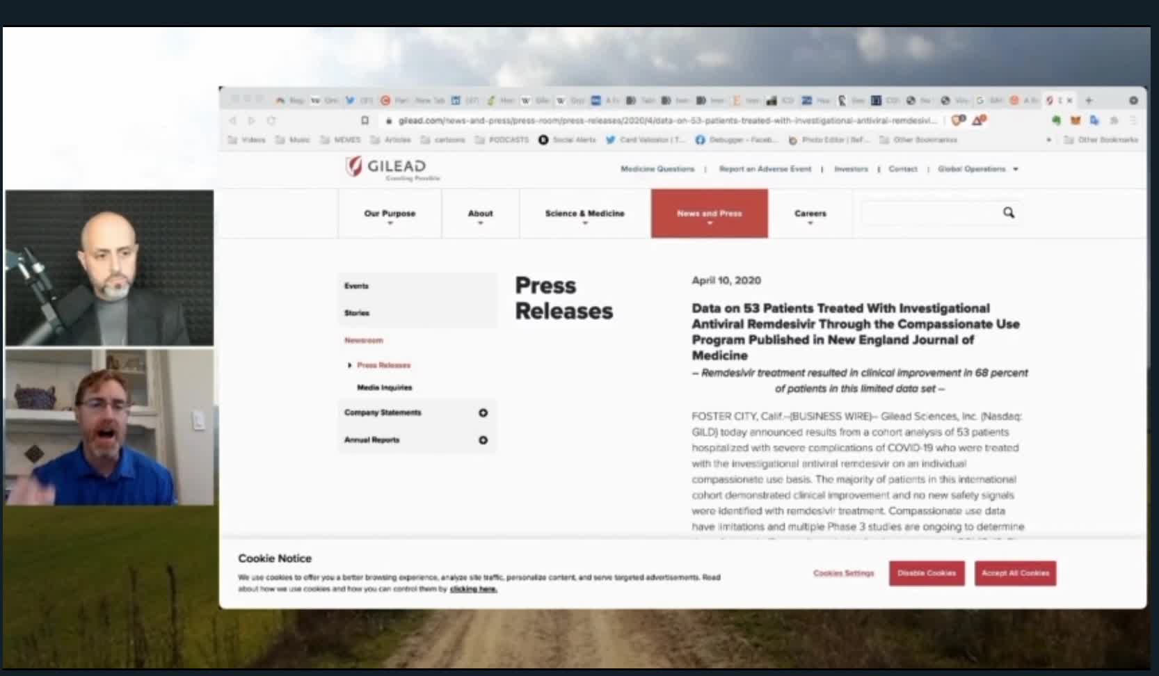This screenshot has width=1159, height=676.
Task: Expand the Science & Medicine menu
Action: 584,214
